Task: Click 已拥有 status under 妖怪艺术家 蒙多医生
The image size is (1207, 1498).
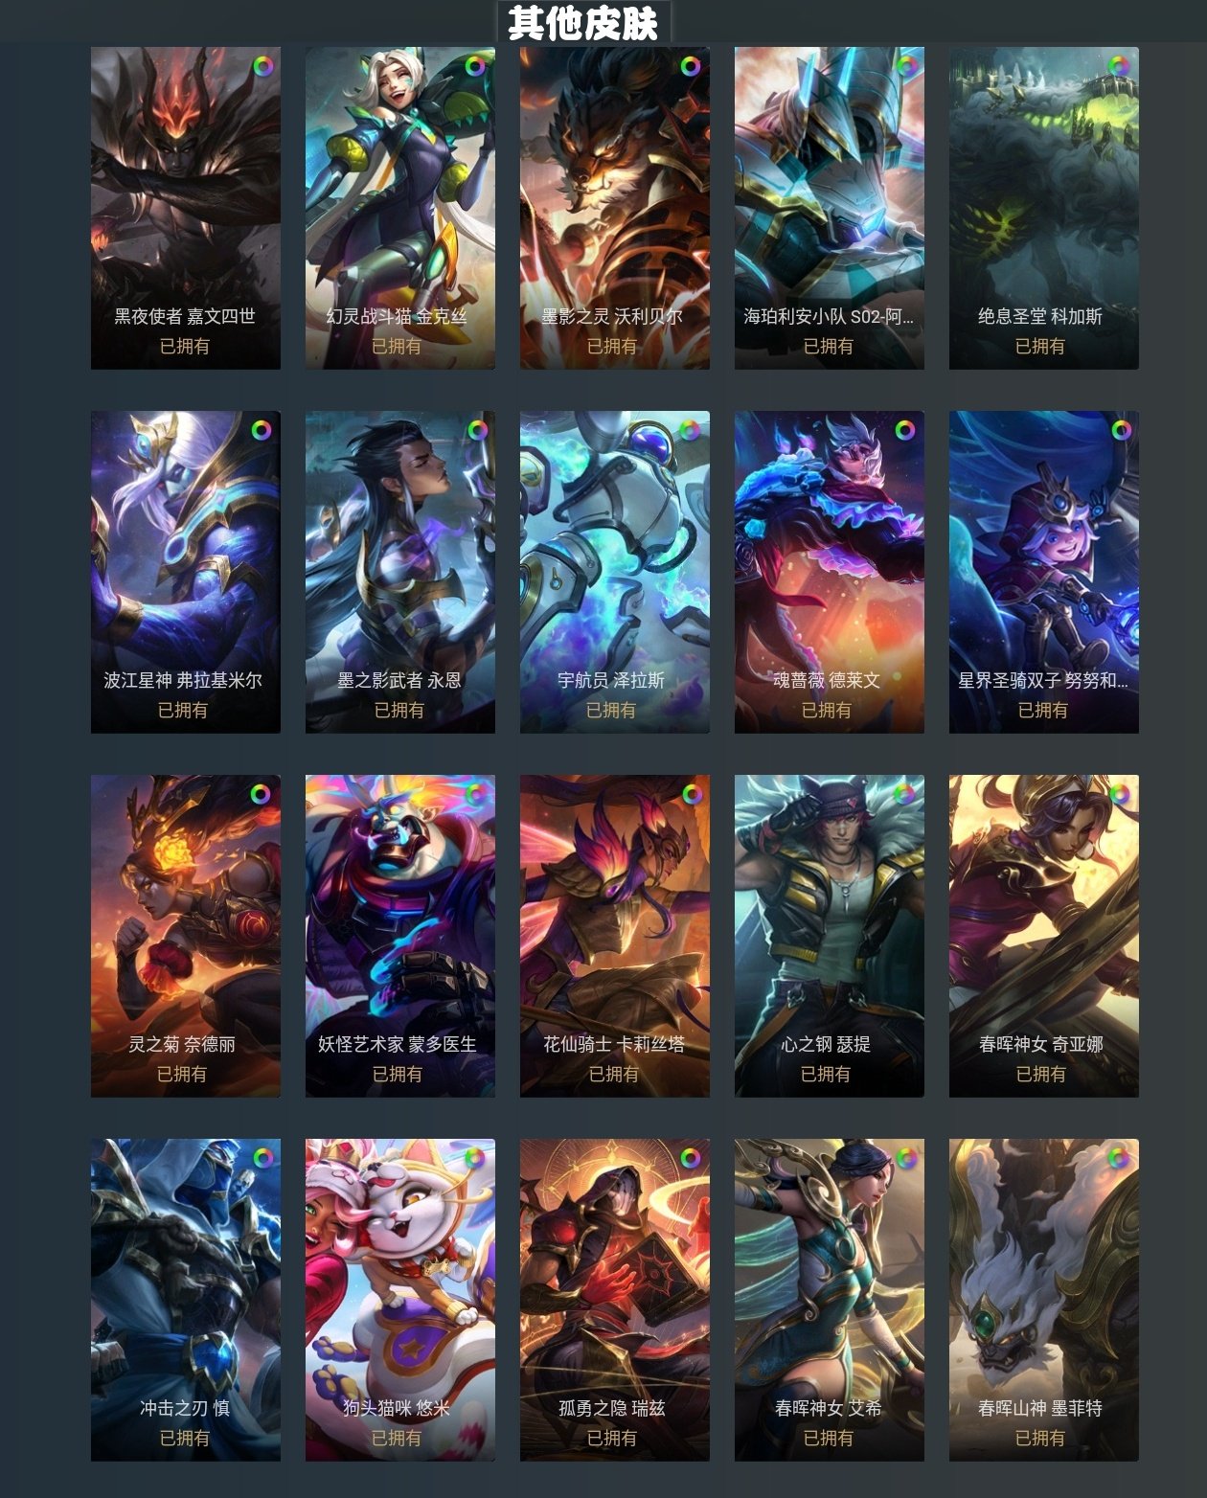Action: pyautogui.click(x=398, y=1074)
